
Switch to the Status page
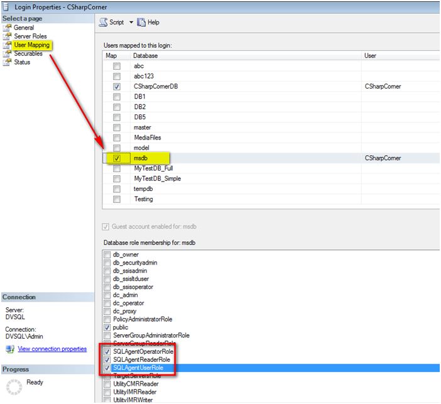pos(22,62)
